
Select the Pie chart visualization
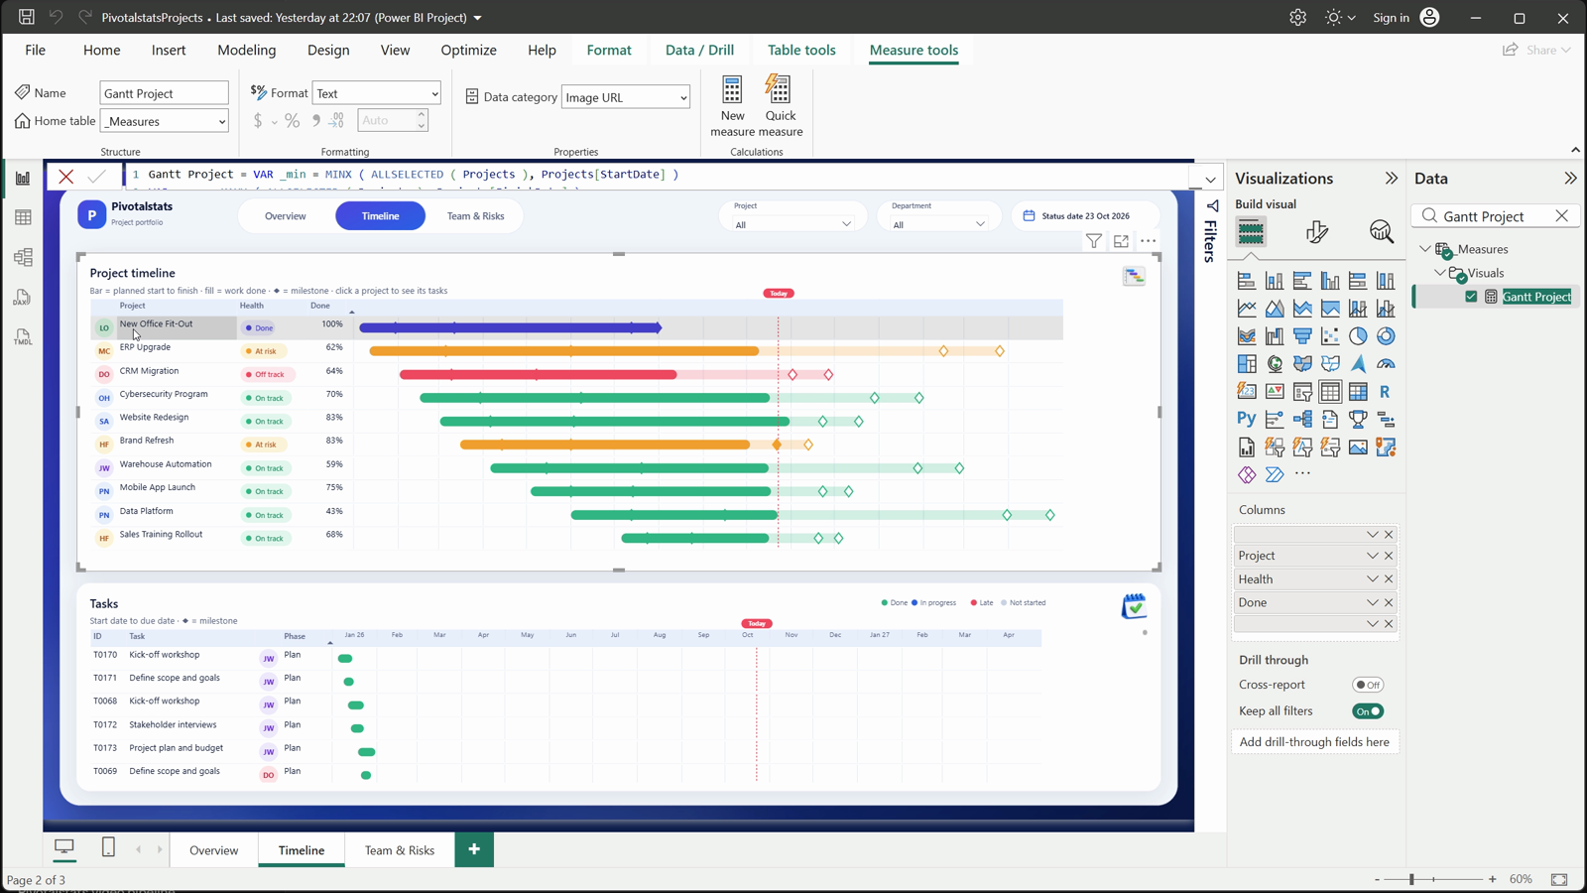click(x=1358, y=336)
